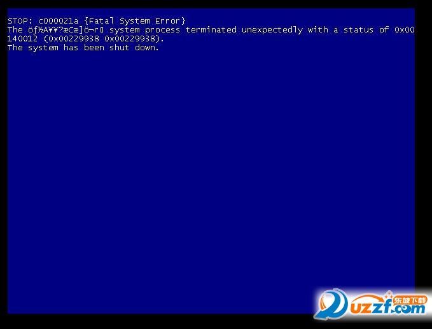Click the word 'The' starting the second line

[15, 30]
